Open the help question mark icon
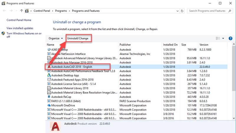This screenshot has height=133, width=236. tap(231, 38)
